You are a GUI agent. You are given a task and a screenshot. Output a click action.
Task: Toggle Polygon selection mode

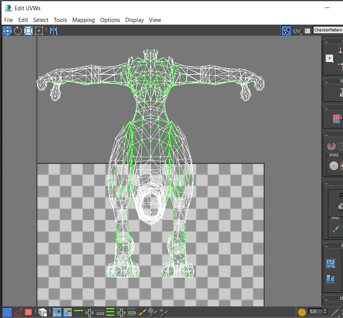point(28,312)
